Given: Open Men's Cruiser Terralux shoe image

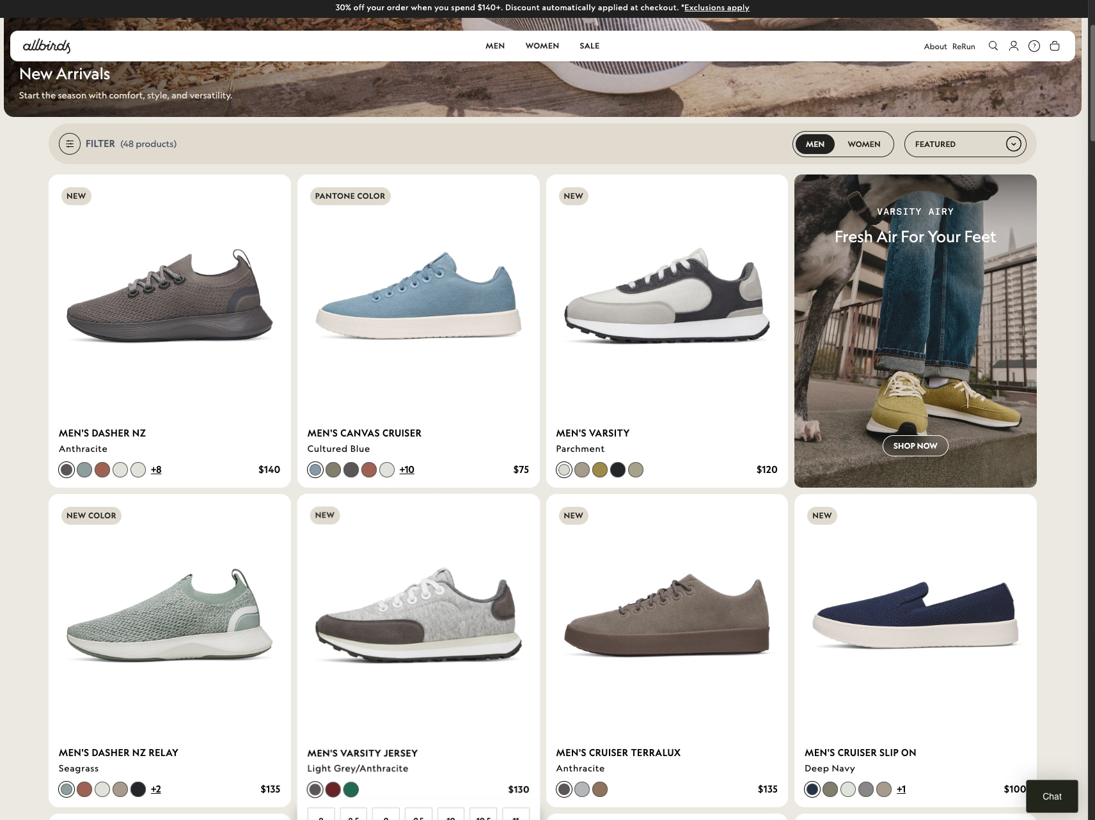Looking at the screenshot, I should click(x=667, y=615).
